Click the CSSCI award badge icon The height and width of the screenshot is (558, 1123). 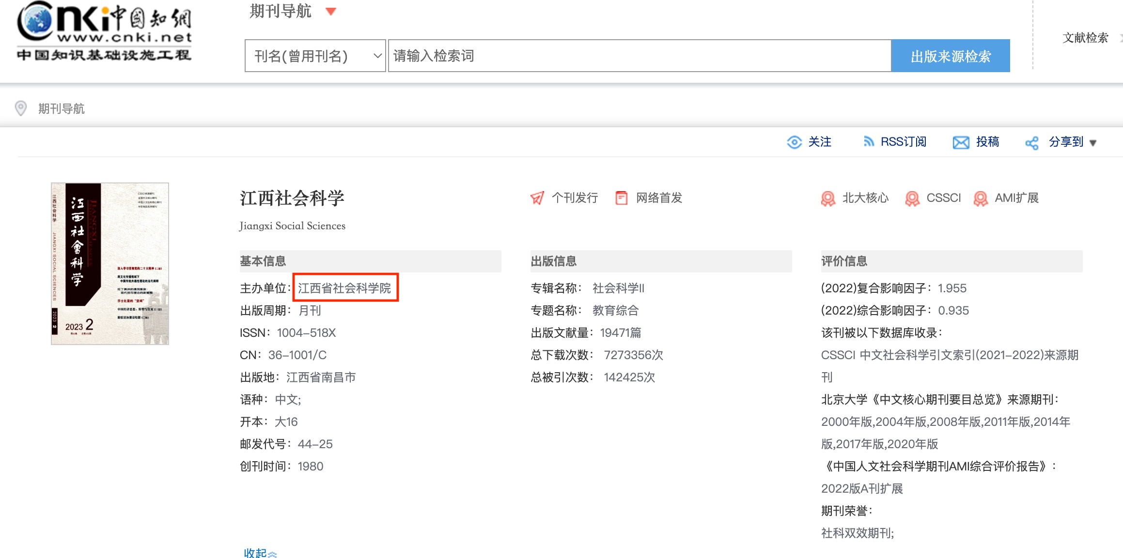(x=912, y=198)
